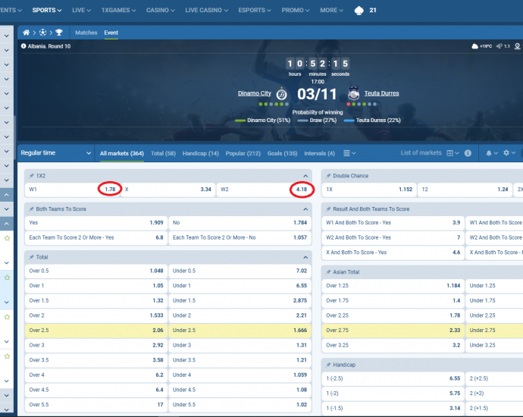The width and height of the screenshot is (523, 417).
Task: Select Double Chance 12 at 1.24
Action: pos(465,190)
